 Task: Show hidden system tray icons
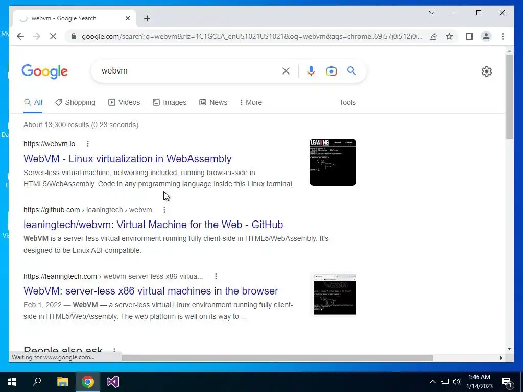click(432, 382)
